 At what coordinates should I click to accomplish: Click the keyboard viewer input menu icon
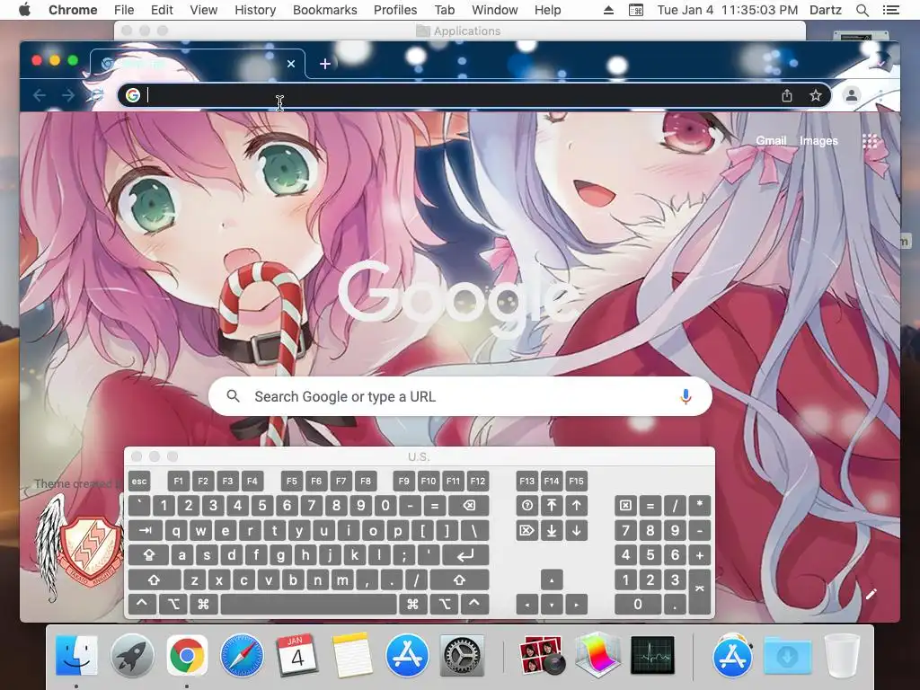pos(636,10)
